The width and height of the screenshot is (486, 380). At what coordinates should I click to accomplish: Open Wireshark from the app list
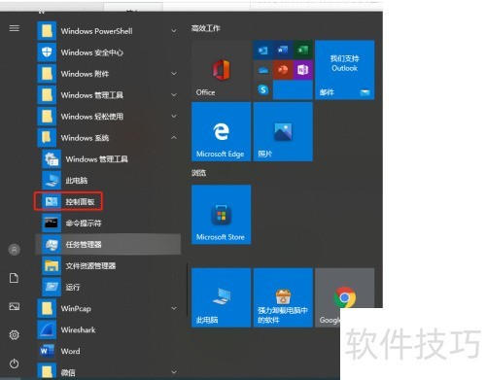(x=108, y=329)
